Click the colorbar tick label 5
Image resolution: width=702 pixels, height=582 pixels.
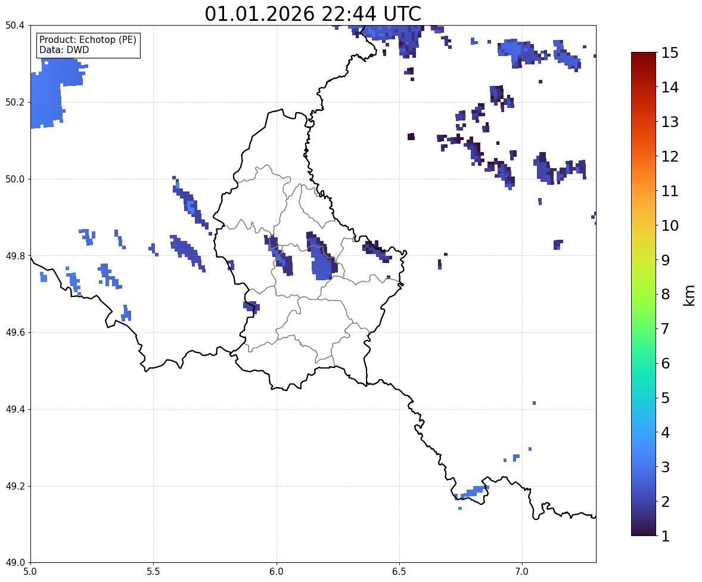(666, 398)
